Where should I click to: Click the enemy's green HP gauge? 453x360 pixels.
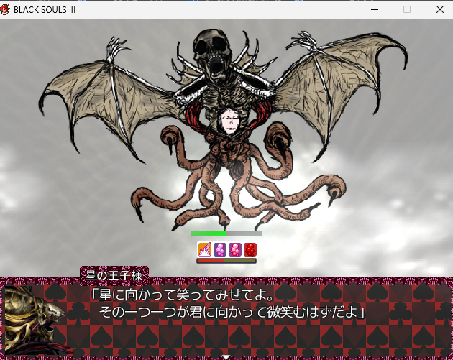click(x=226, y=234)
